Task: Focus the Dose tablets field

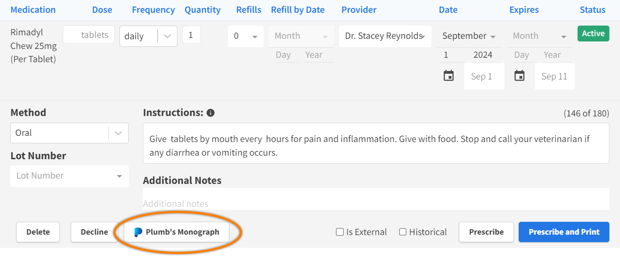Action: (x=89, y=35)
